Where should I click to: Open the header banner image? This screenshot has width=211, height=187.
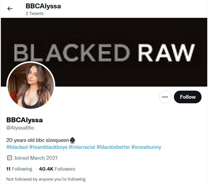coord(104,52)
